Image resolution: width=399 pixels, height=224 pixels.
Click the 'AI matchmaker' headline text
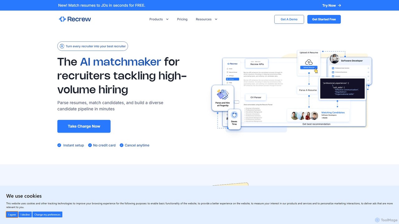pyautogui.click(x=121, y=62)
